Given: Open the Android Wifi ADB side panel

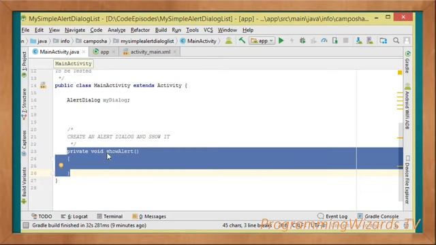Looking at the screenshot, I should click(407, 107).
